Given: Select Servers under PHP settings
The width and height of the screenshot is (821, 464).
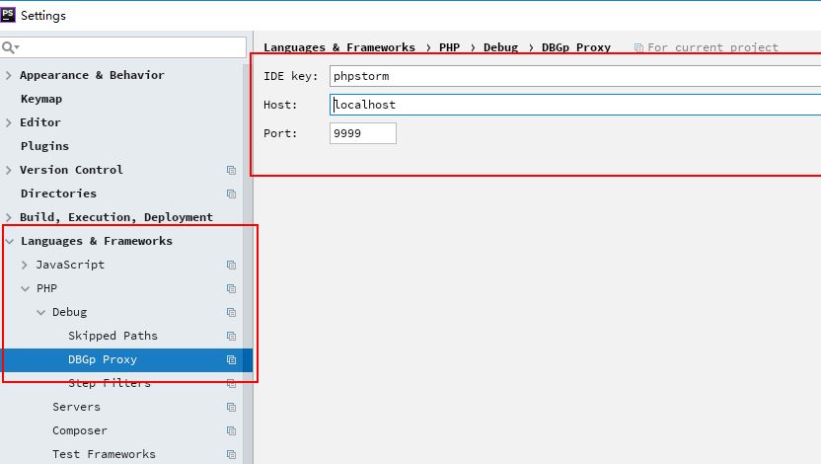Looking at the screenshot, I should coord(76,407).
